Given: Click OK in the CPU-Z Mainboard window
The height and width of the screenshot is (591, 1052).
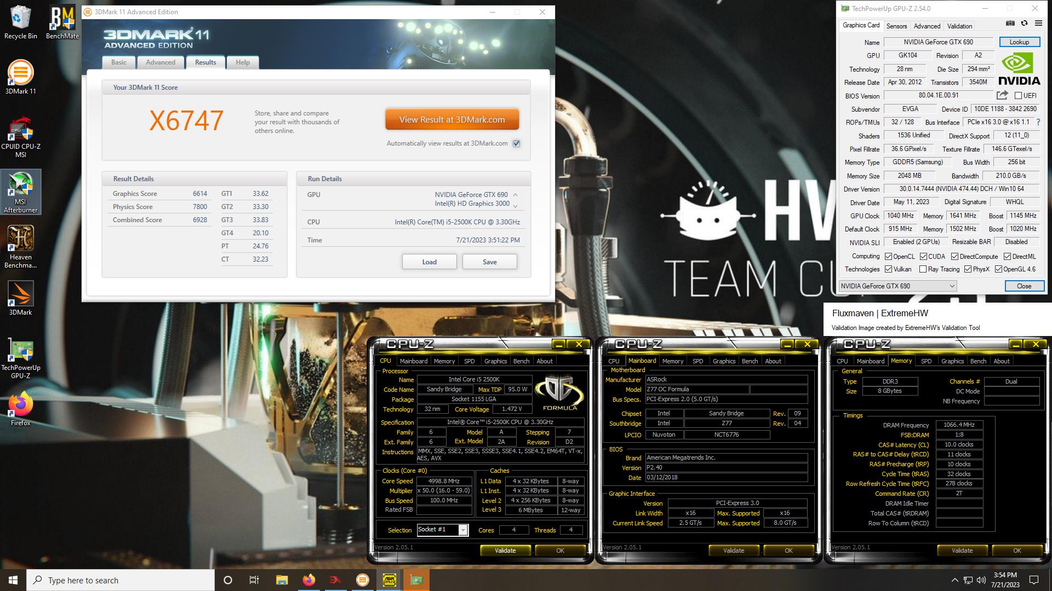Looking at the screenshot, I should click(788, 551).
